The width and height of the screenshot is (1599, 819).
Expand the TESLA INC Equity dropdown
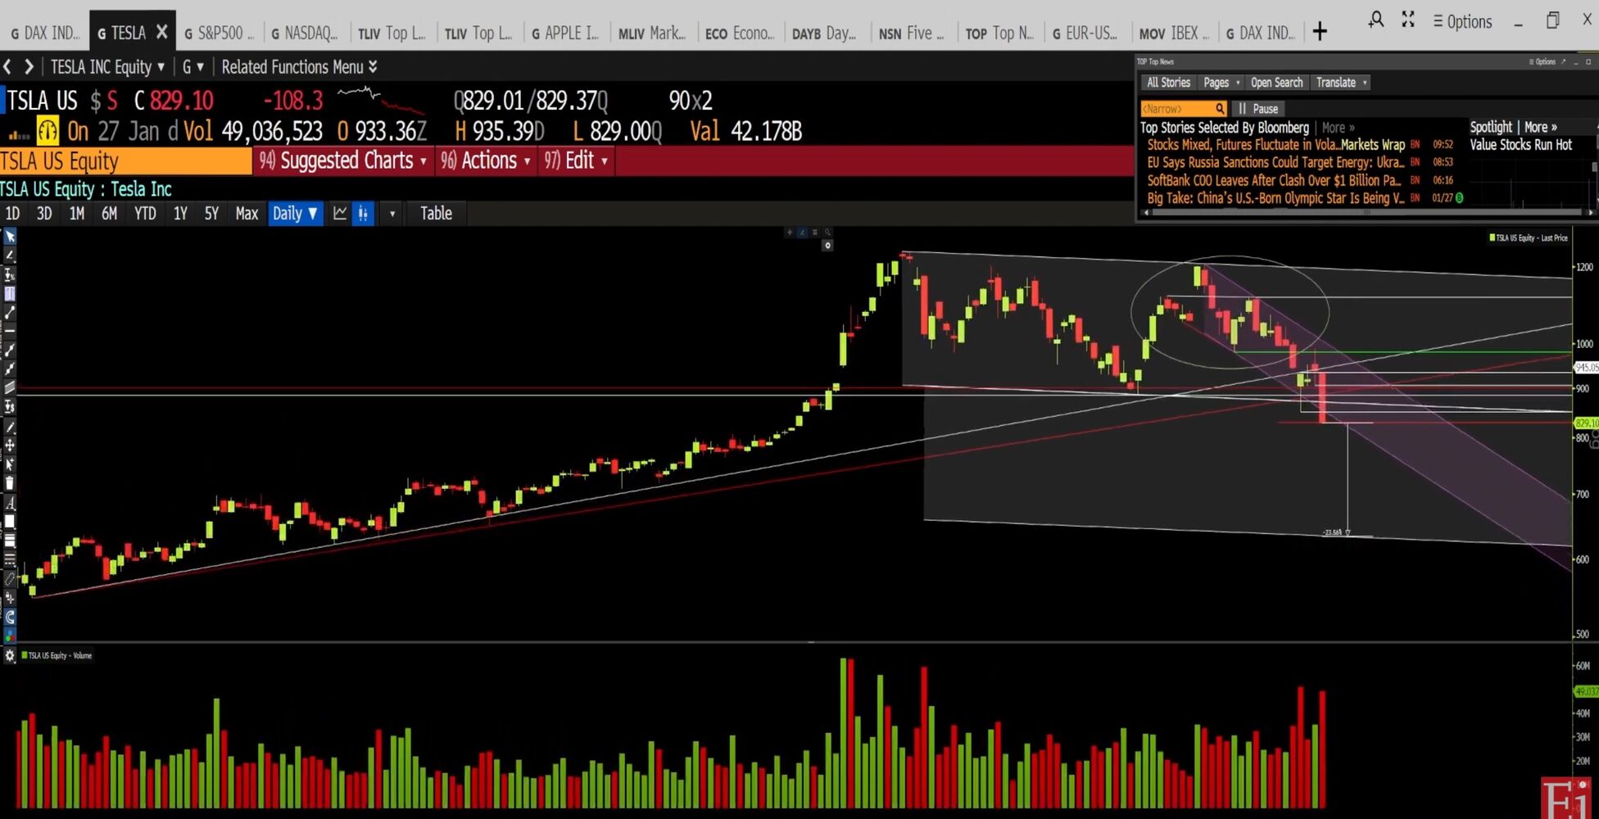coord(107,66)
